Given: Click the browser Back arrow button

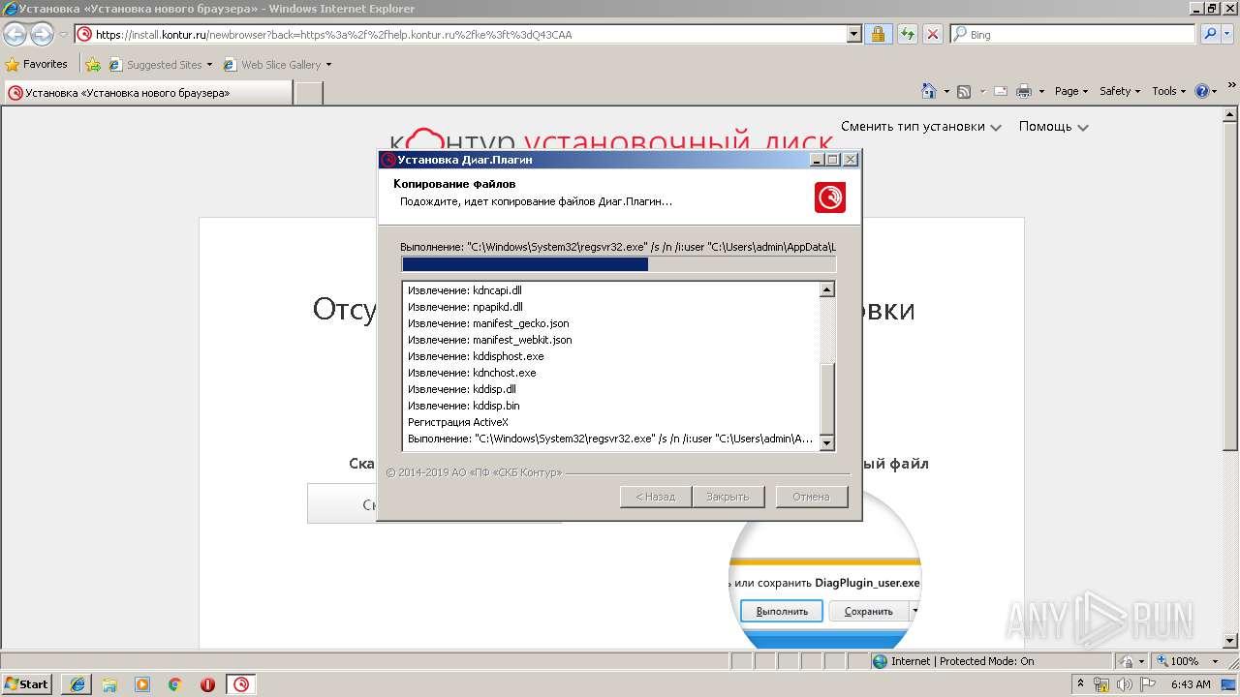Looking at the screenshot, I should point(15,35).
